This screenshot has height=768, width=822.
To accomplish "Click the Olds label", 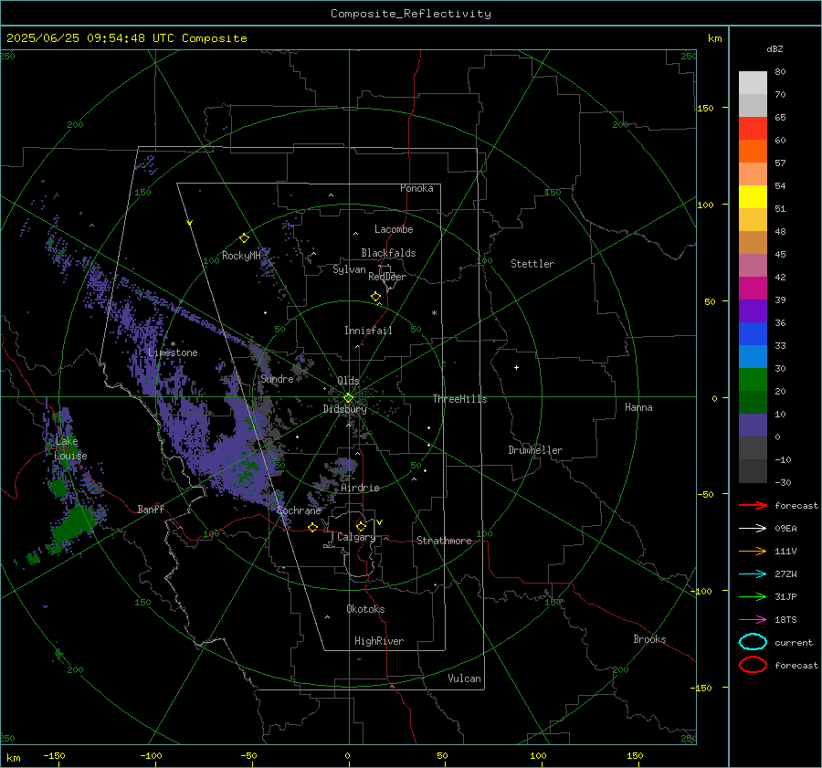I will (x=348, y=381).
